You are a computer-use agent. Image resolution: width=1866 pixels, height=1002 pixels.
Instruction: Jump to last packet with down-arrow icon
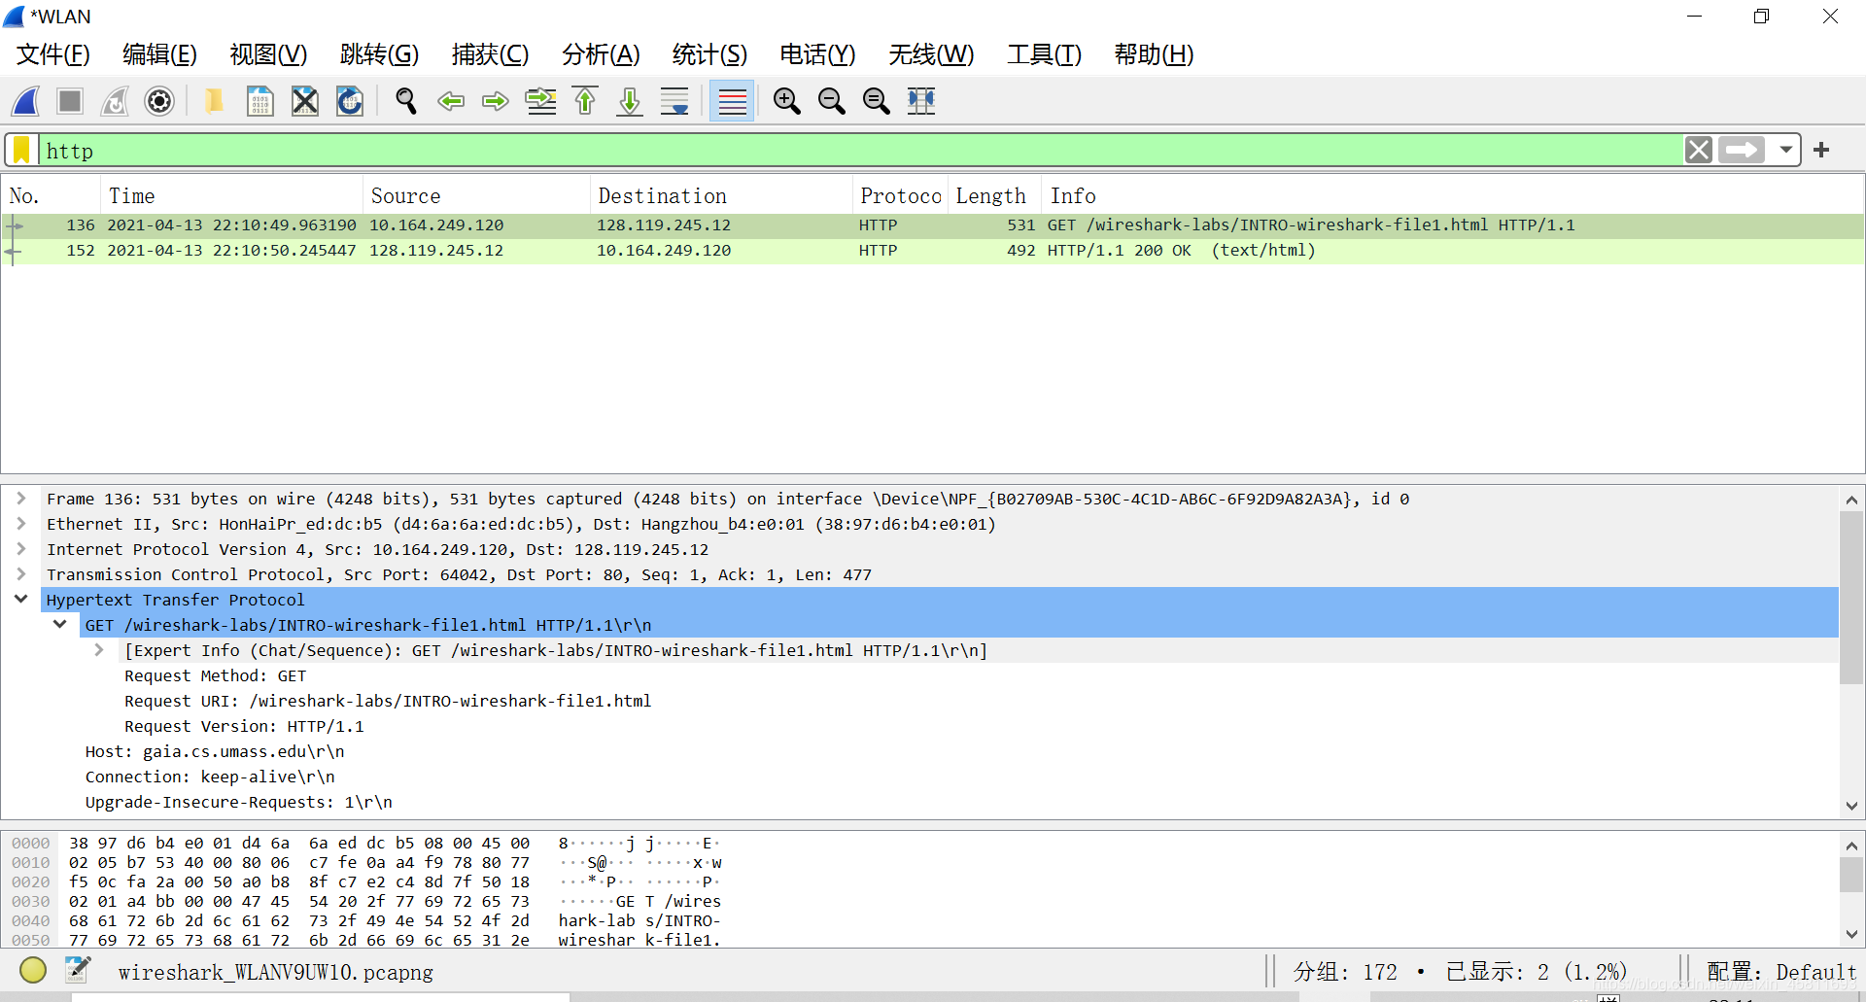(629, 101)
